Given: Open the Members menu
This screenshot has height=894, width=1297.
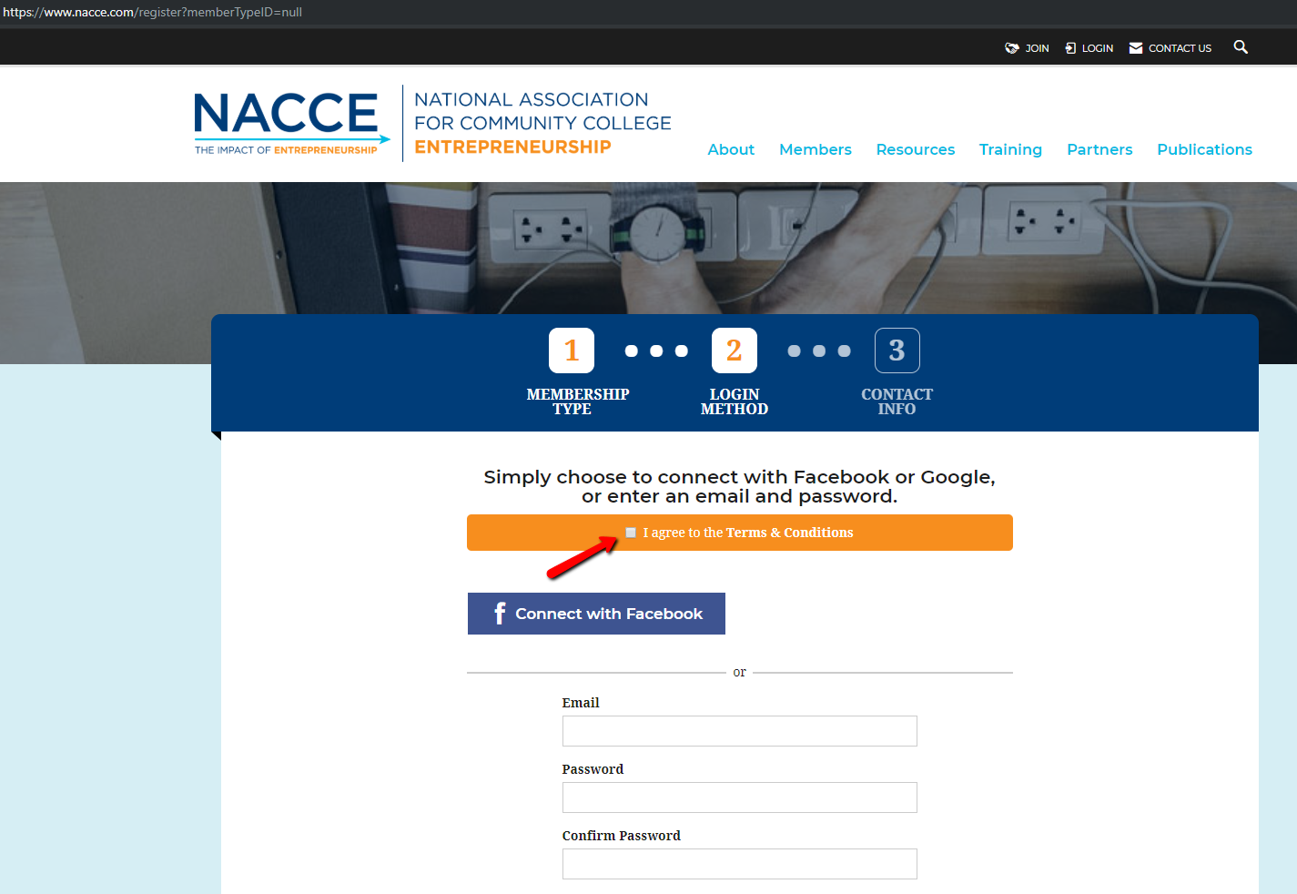Looking at the screenshot, I should (816, 149).
